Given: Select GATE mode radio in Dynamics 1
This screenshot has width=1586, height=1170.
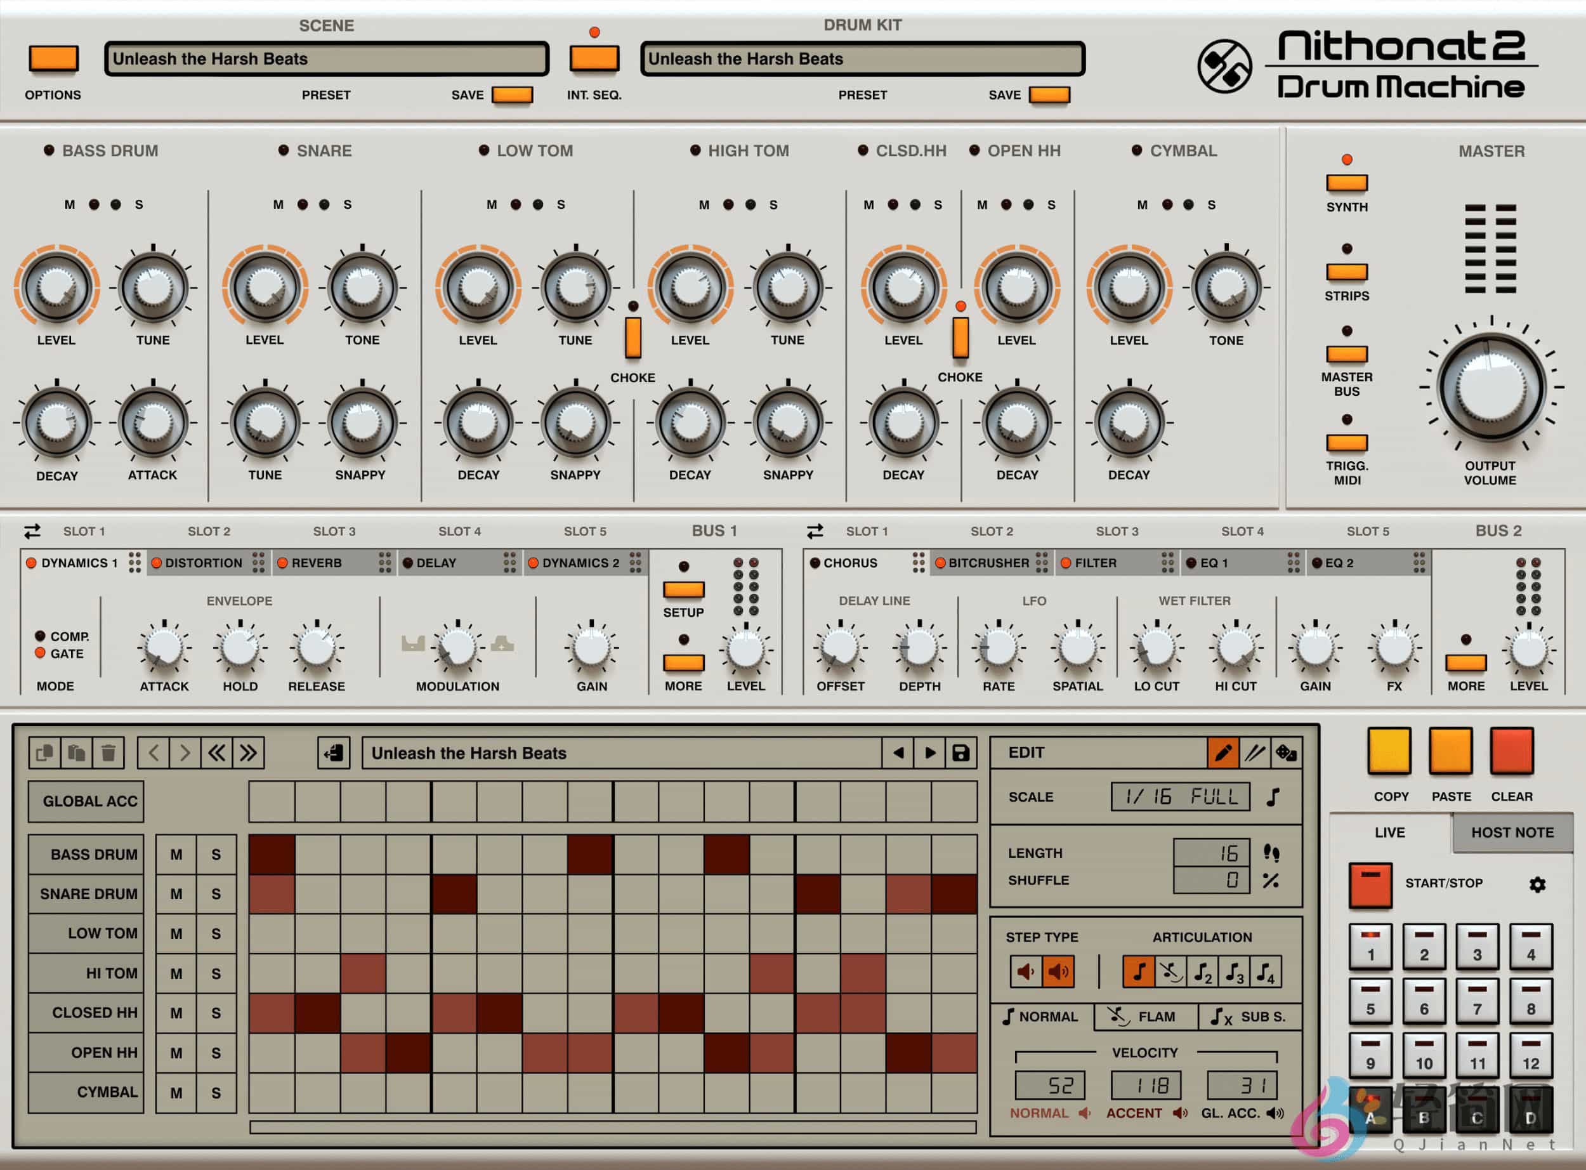Looking at the screenshot, I should click(x=41, y=653).
